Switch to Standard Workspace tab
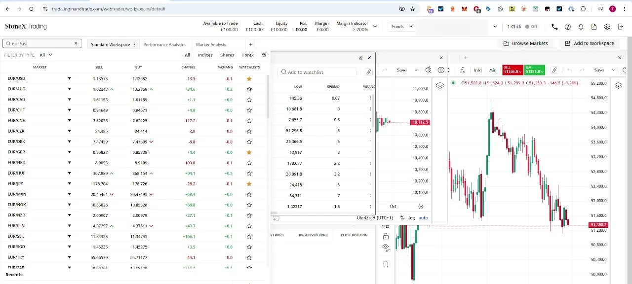 click(110, 44)
